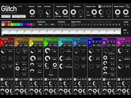Turn off the Stretcher filter with flat icon

tap(119, 79)
